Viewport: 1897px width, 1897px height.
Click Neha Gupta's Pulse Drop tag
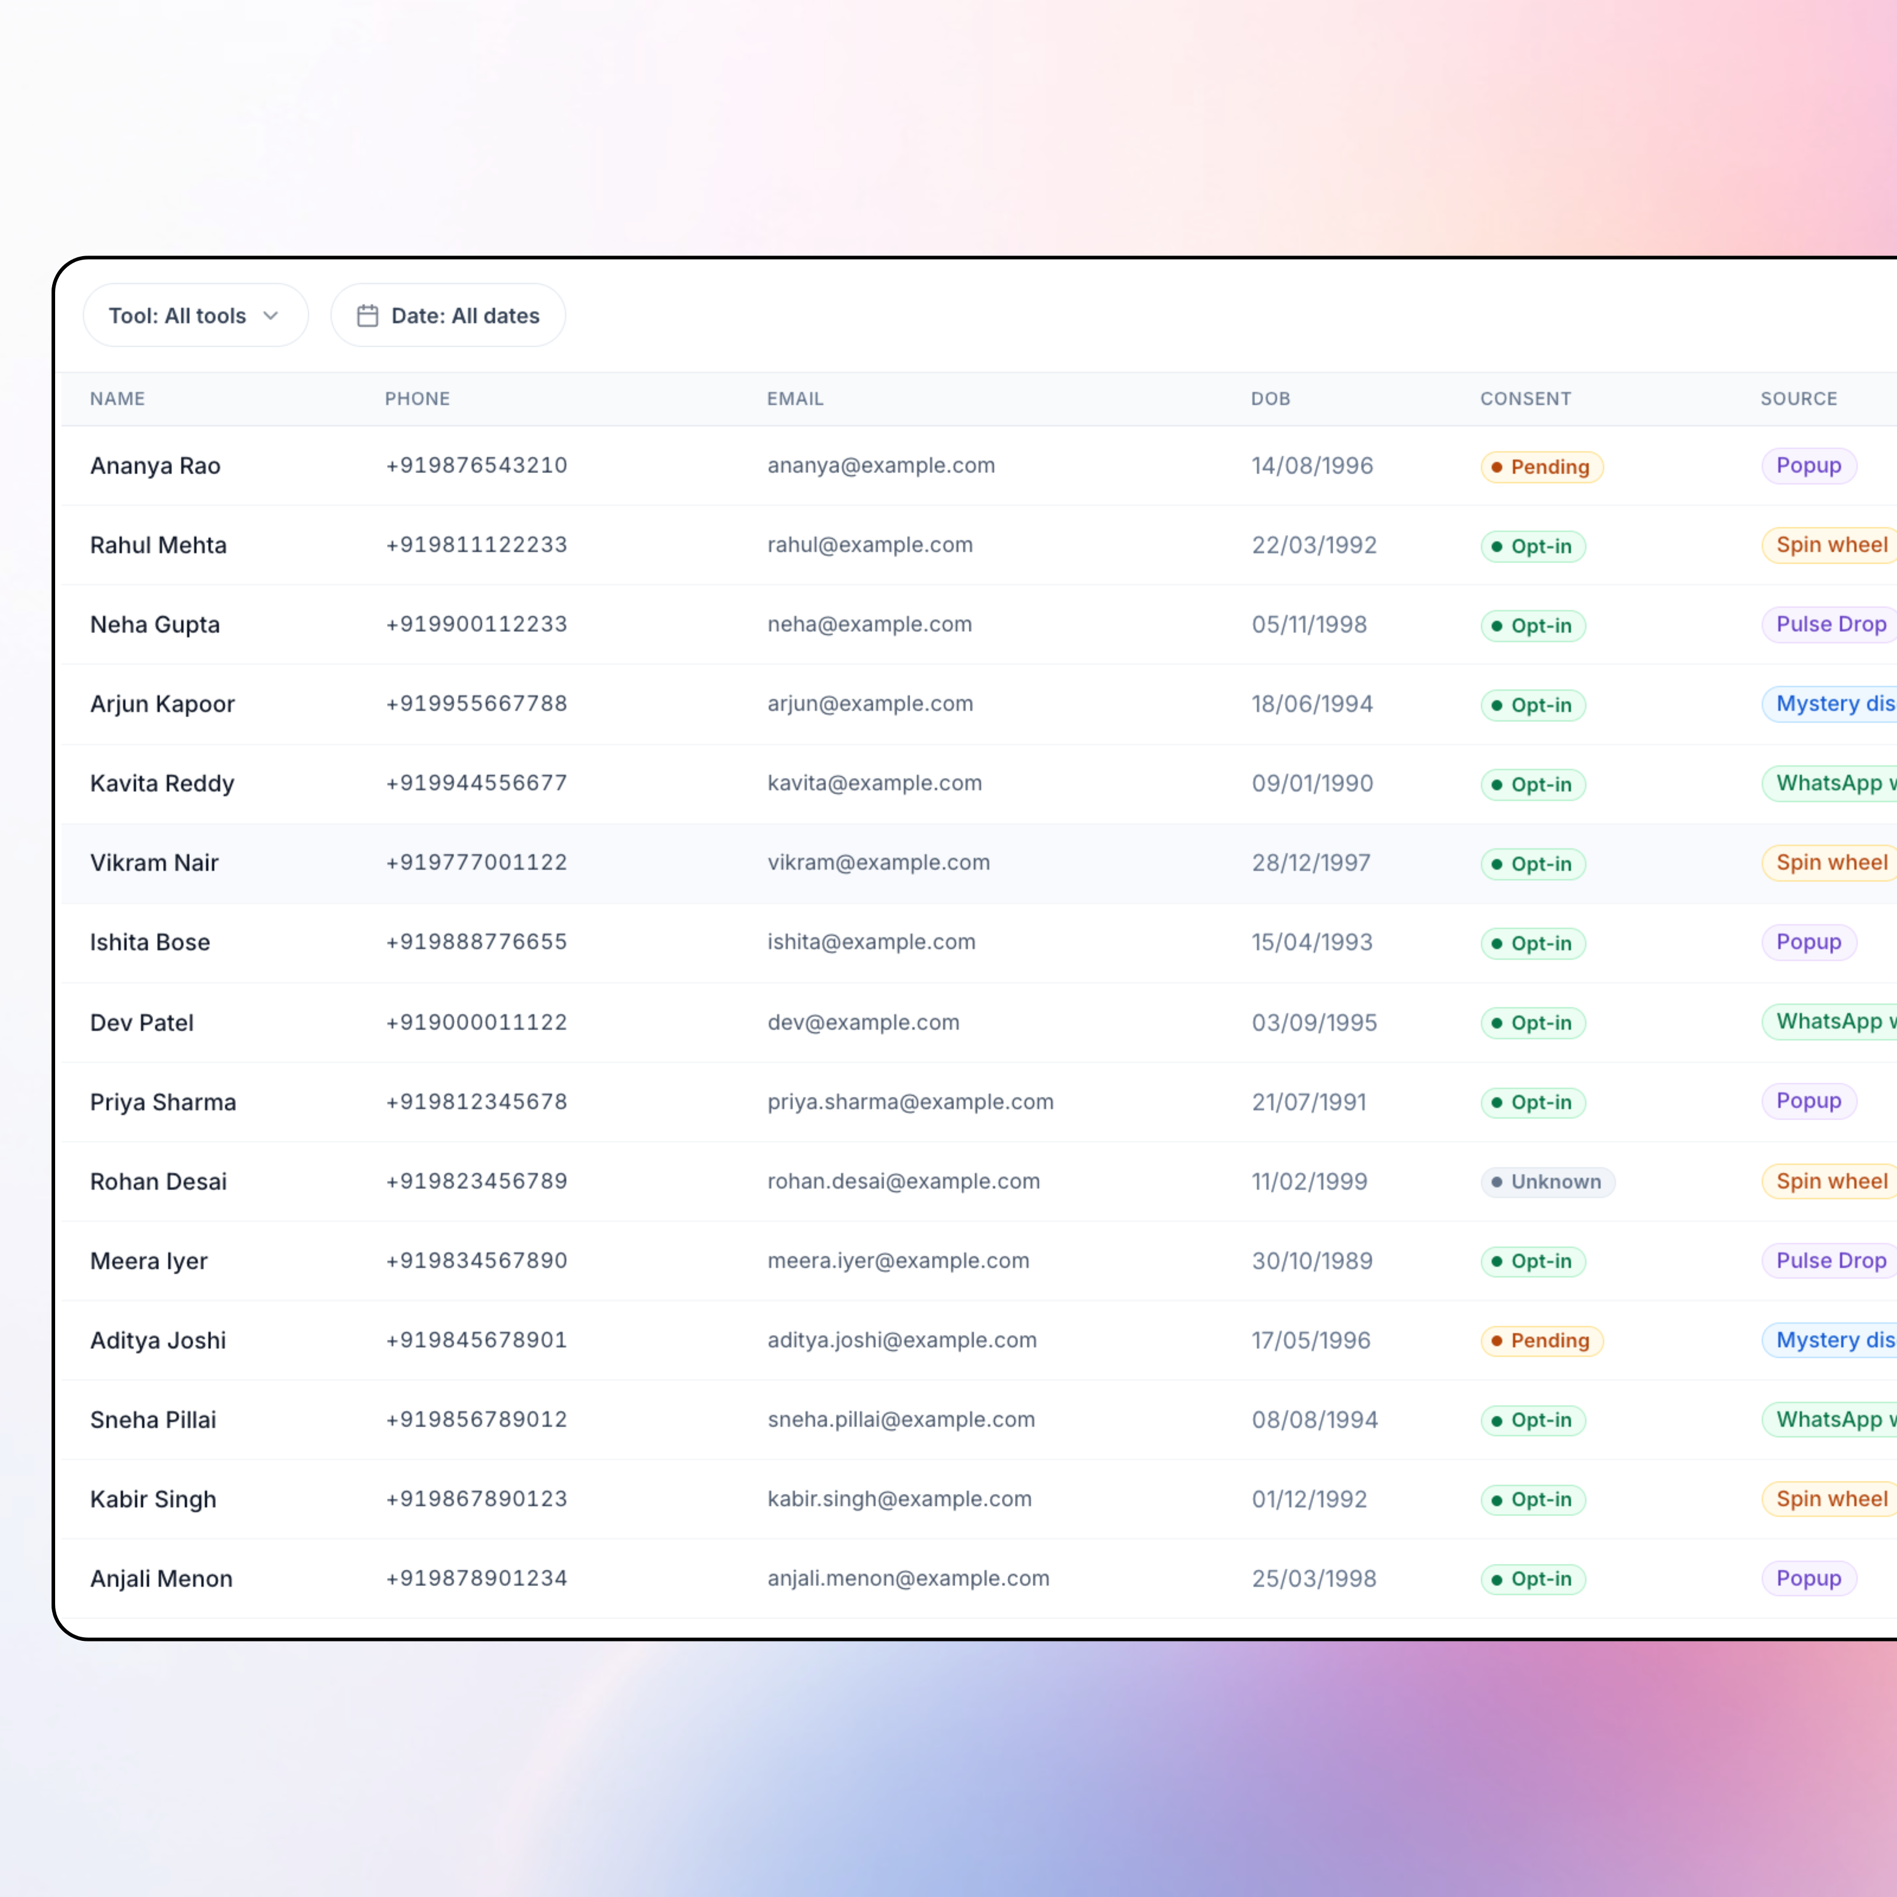point(1830,624)
